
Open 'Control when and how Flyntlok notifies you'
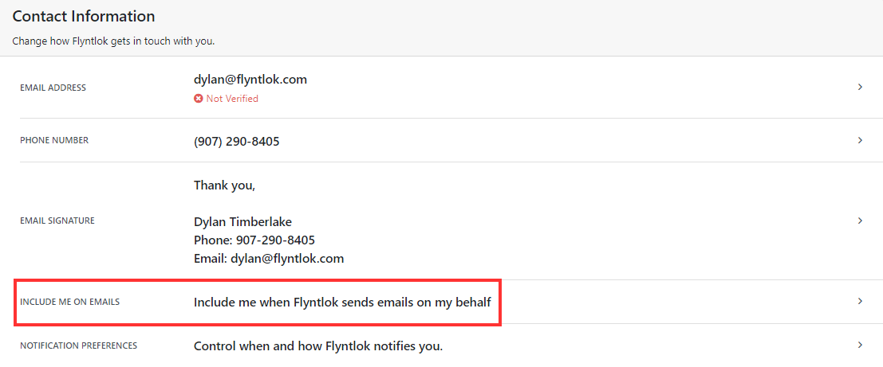[318, 346]
